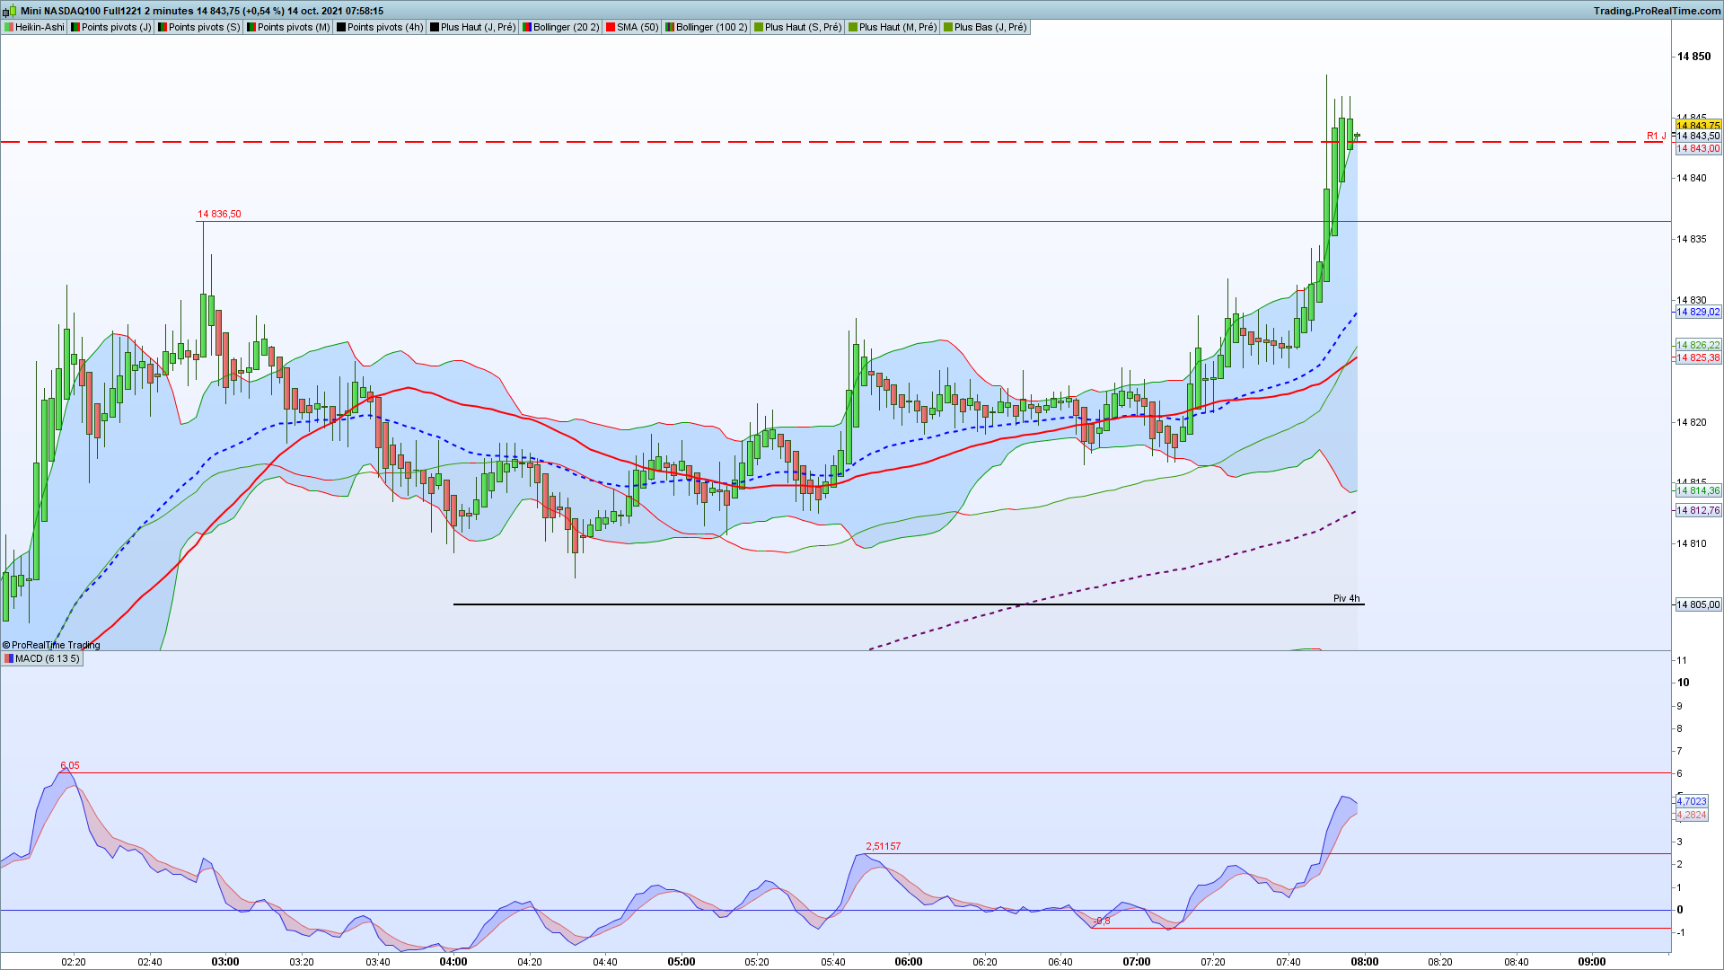Open Bollinger (100 2) indicator settings
This screenshot has height=970, width=1724.
706,27
